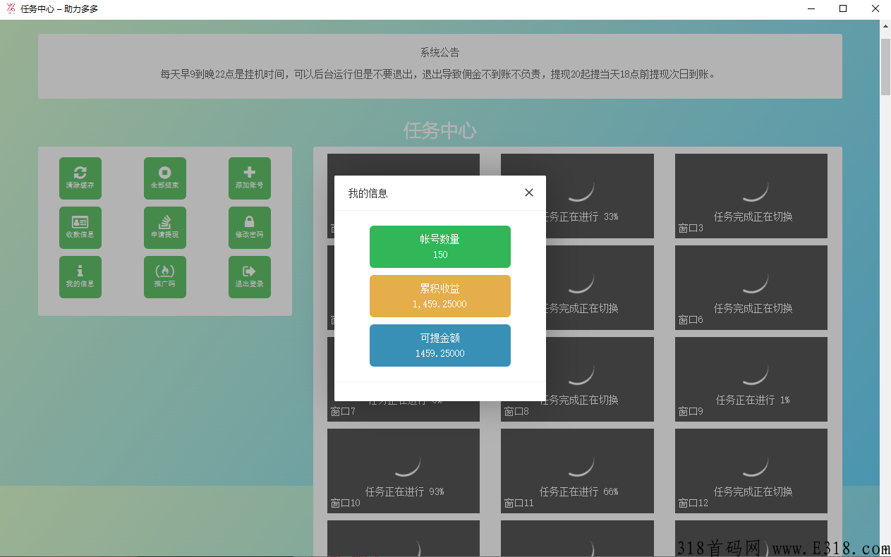The width and height of the screenshot is (891, 557).
Task: Minimize the 任务中心 window
Action: pos(811,9)
